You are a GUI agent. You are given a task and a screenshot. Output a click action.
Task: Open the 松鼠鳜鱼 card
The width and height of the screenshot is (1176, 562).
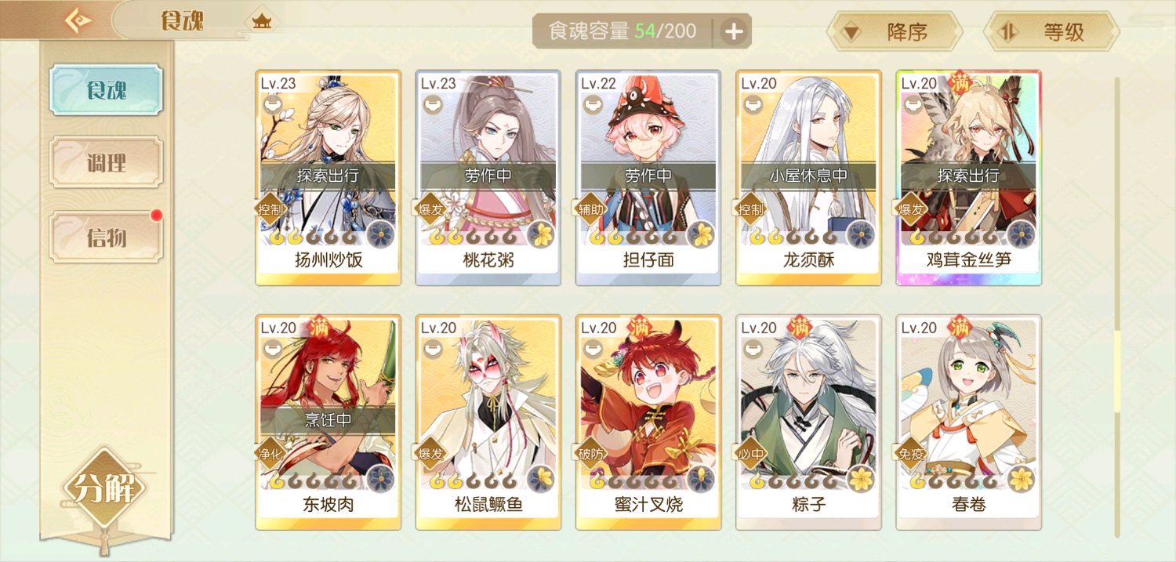(488, 422)
